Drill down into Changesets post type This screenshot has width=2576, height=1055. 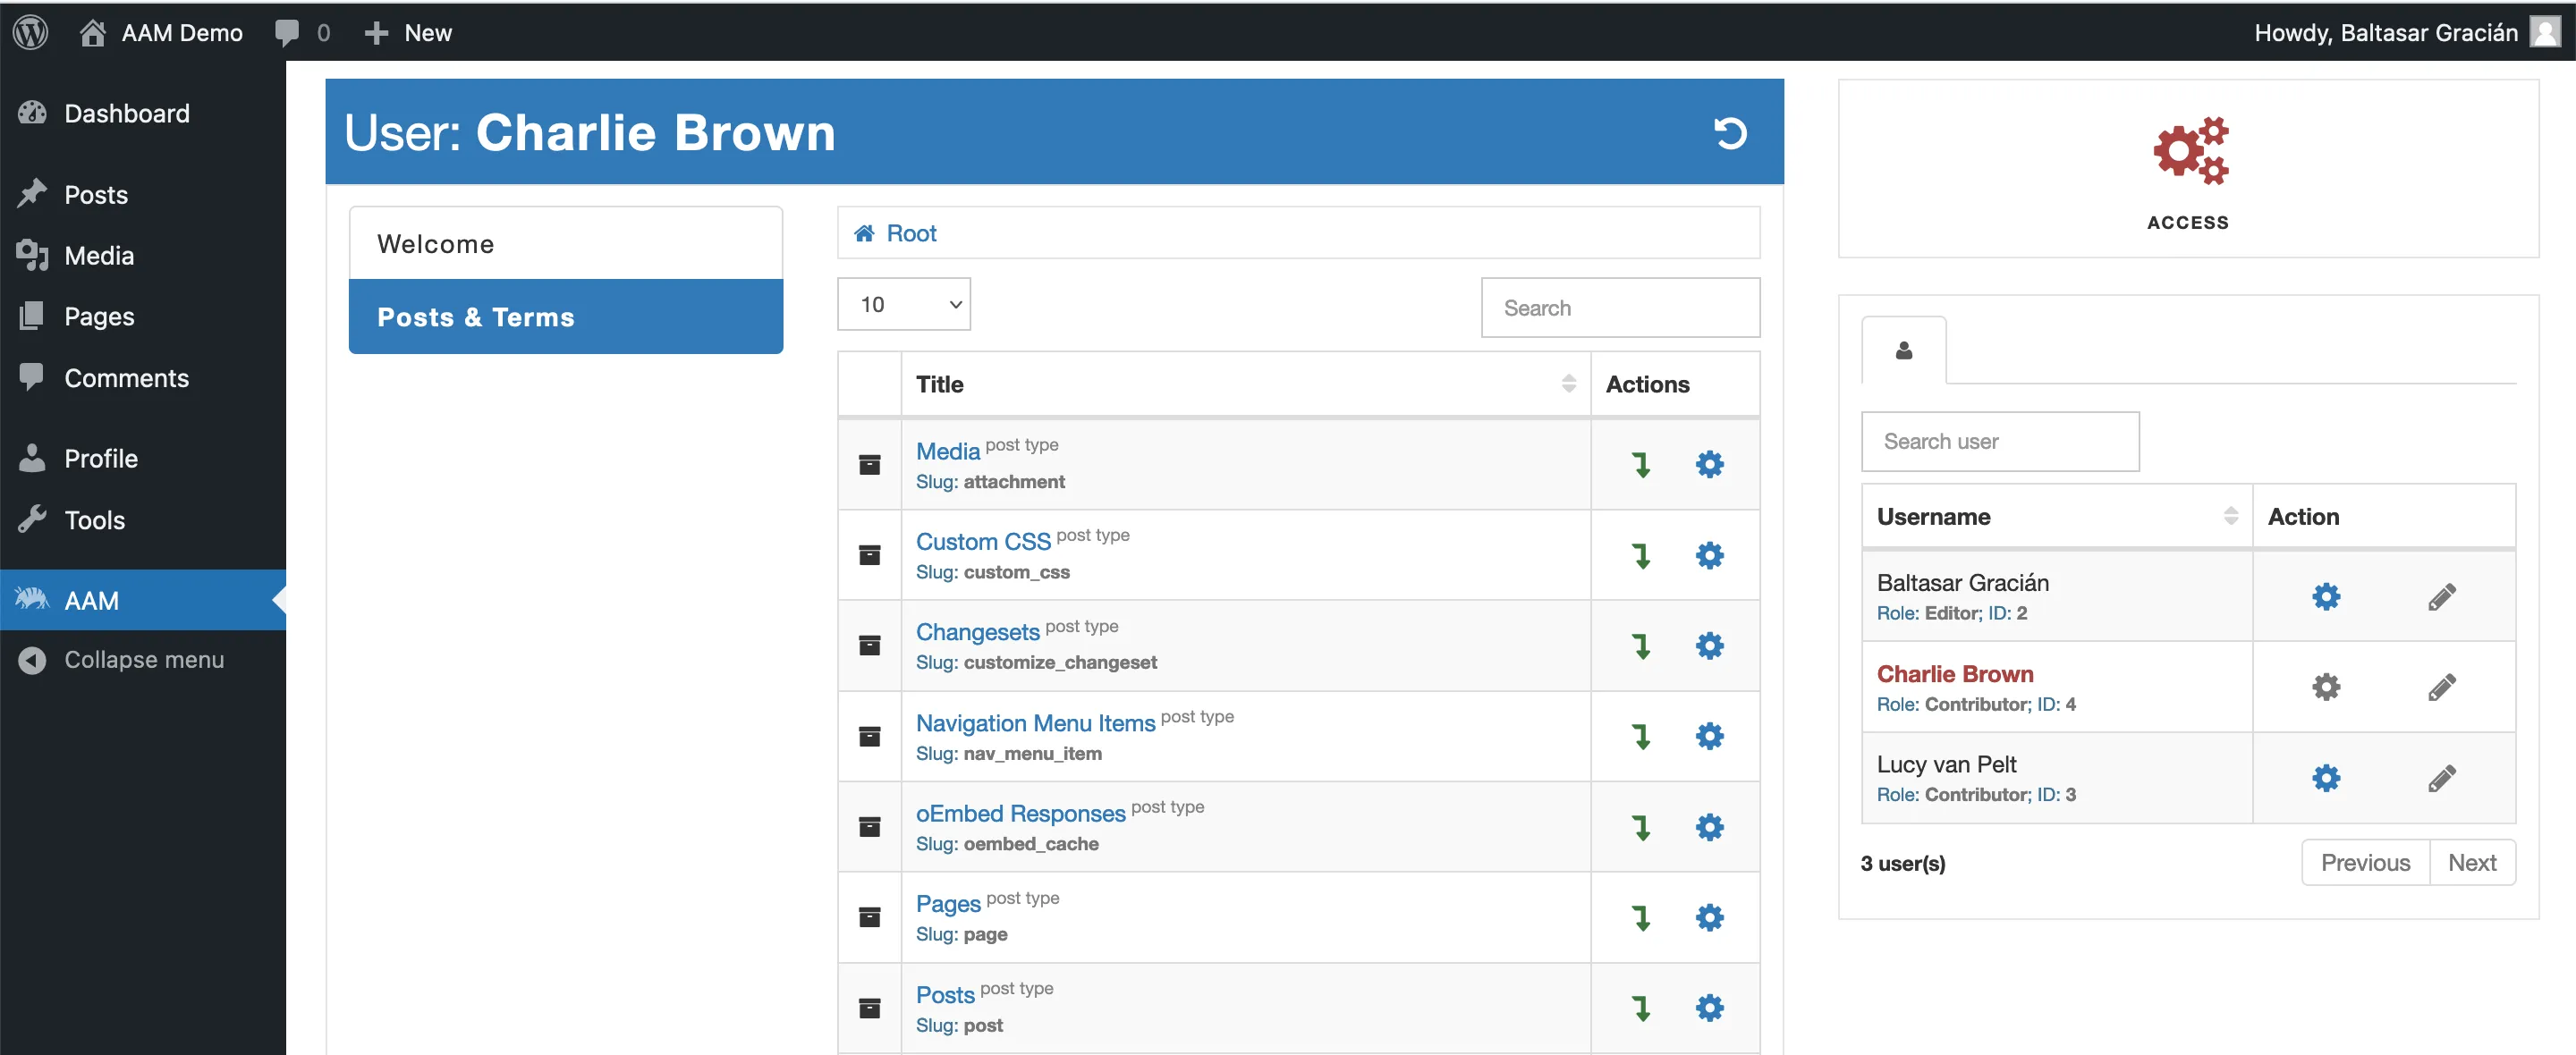[x=1641, y=646]
